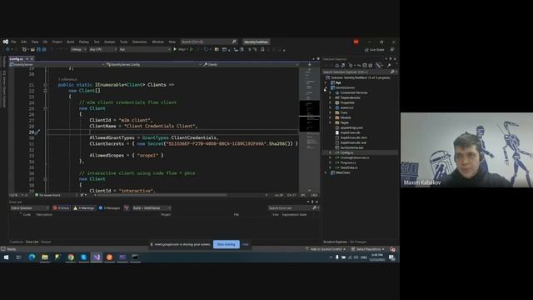Select the wwwroot folder
This screenshot has height=300, width=533.
(346, 107)
